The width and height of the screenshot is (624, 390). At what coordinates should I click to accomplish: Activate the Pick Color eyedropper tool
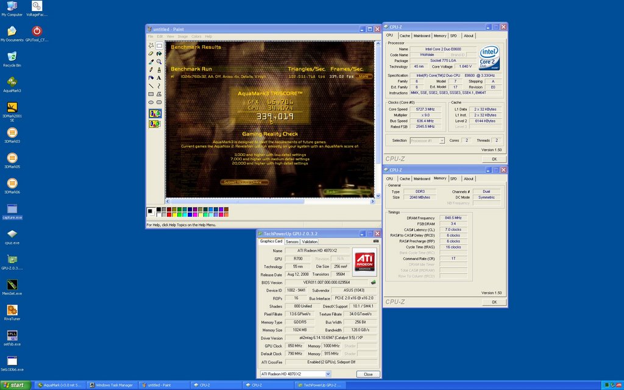click(x=151, y=62)
